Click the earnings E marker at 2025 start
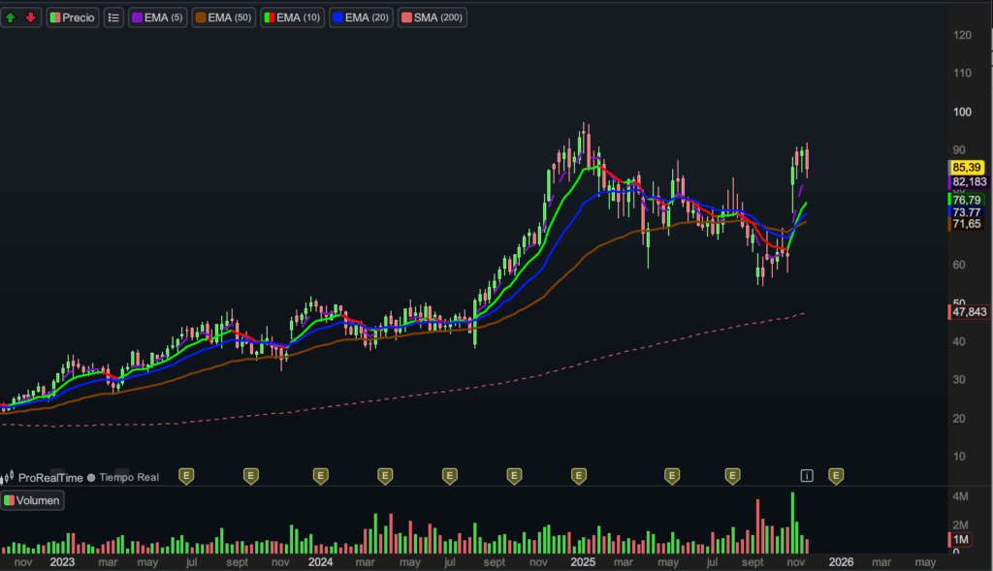Screen dimensions: 993x571 pos(579,475)
